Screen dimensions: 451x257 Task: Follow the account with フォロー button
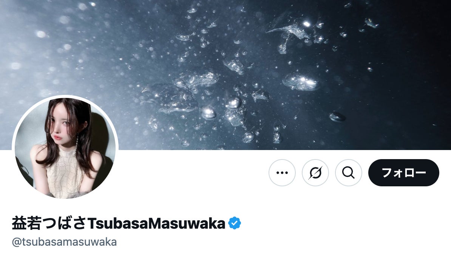click(x=403, y=173)
